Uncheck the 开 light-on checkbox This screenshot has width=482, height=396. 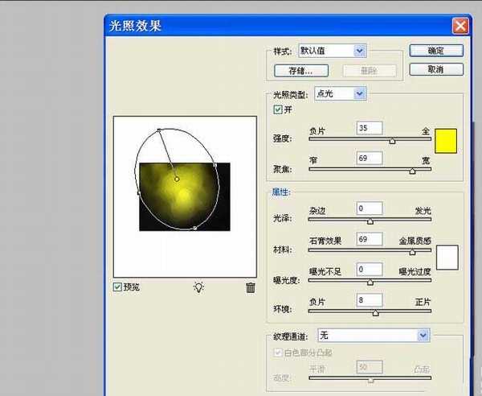(x=279, y=109)
